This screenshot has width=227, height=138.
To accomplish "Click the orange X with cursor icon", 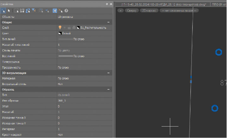I will coord(60,11).
